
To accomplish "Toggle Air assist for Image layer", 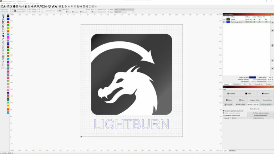I will pyautogui.click(x=266, y=19).
